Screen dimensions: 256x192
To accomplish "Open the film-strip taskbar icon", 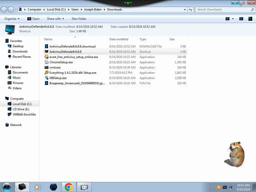I will tap(84, 187).
